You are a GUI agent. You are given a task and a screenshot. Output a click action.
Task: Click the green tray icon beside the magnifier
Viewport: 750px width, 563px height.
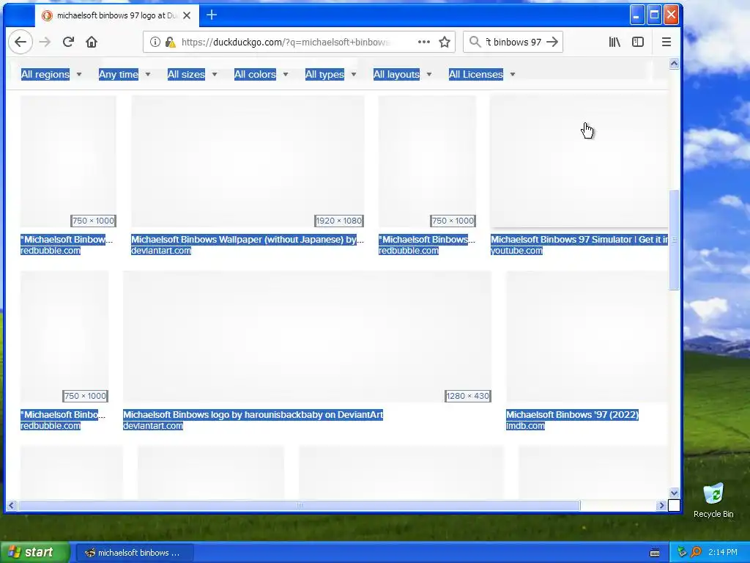pyautogui.click(x=682, y=552)
